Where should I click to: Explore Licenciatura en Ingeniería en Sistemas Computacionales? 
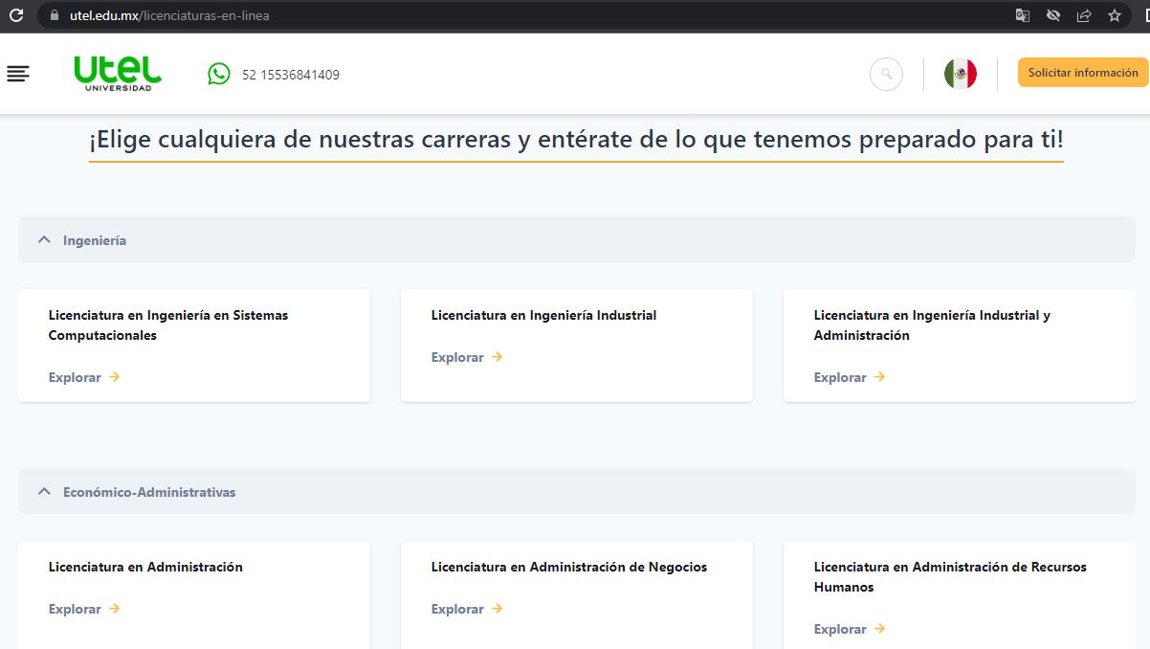point(84,377)
